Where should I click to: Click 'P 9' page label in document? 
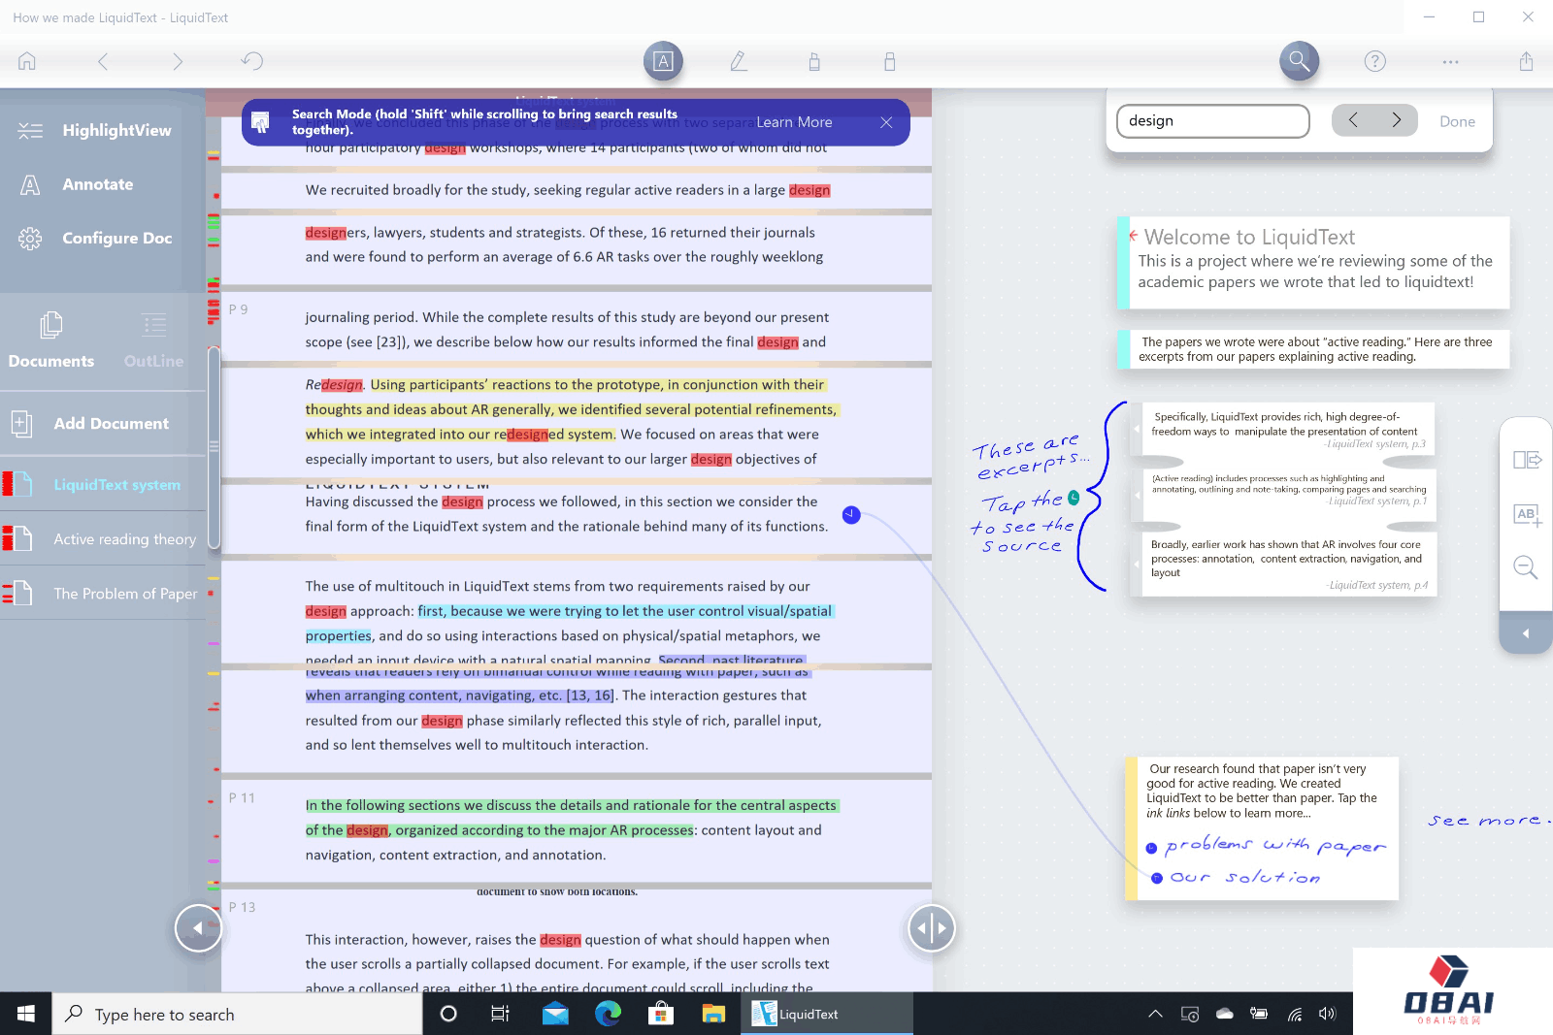[238, 309]
